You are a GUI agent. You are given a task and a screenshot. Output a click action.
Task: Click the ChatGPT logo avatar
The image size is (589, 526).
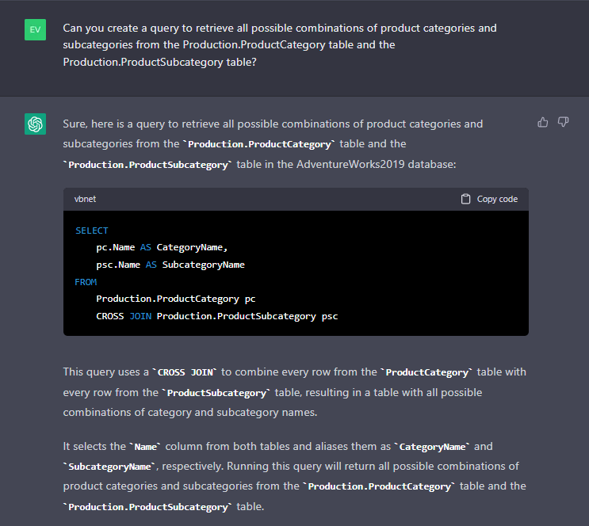tap(35, 124)
